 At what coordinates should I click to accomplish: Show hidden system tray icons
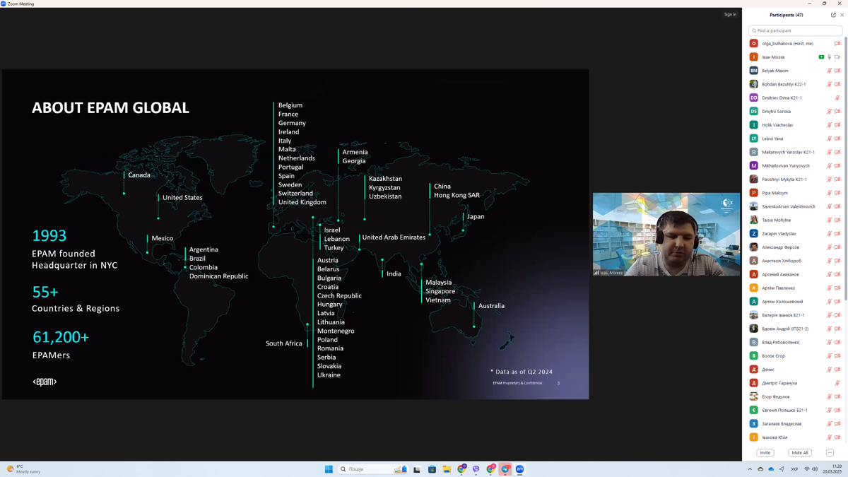pos(750,469)
